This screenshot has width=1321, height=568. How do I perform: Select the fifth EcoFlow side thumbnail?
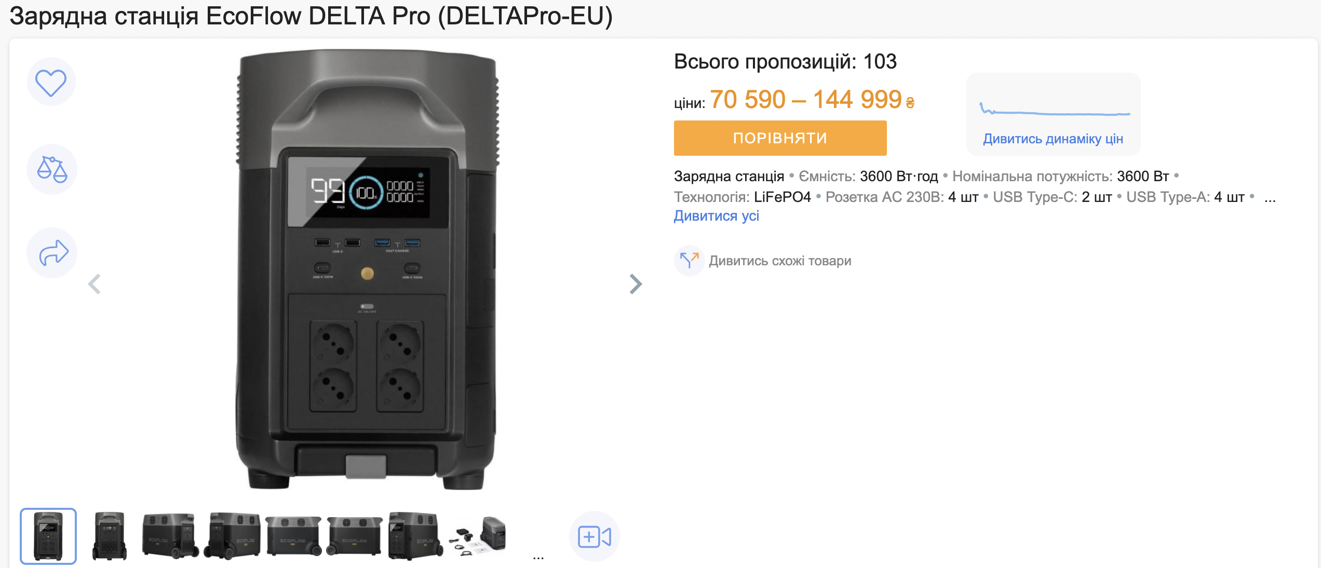point(294,536)
